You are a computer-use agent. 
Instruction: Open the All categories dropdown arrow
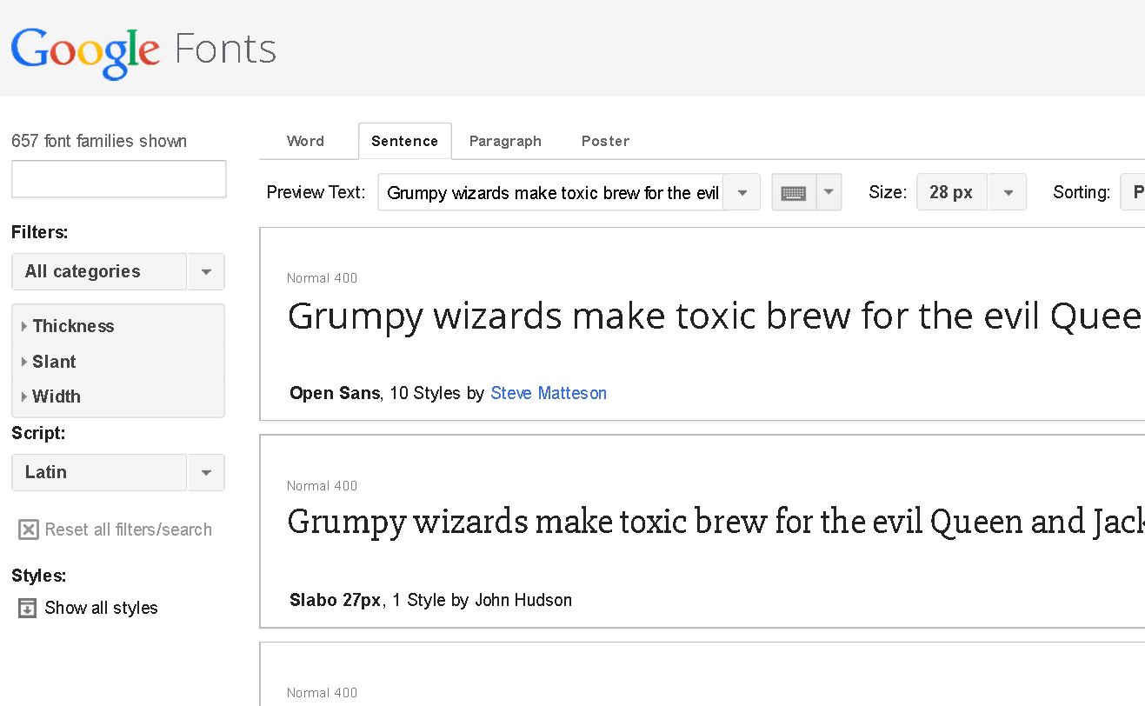pos(206,271)
